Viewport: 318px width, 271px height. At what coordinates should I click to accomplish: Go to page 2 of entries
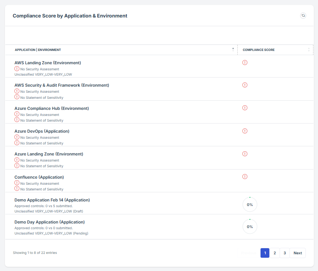pos(275,253)
